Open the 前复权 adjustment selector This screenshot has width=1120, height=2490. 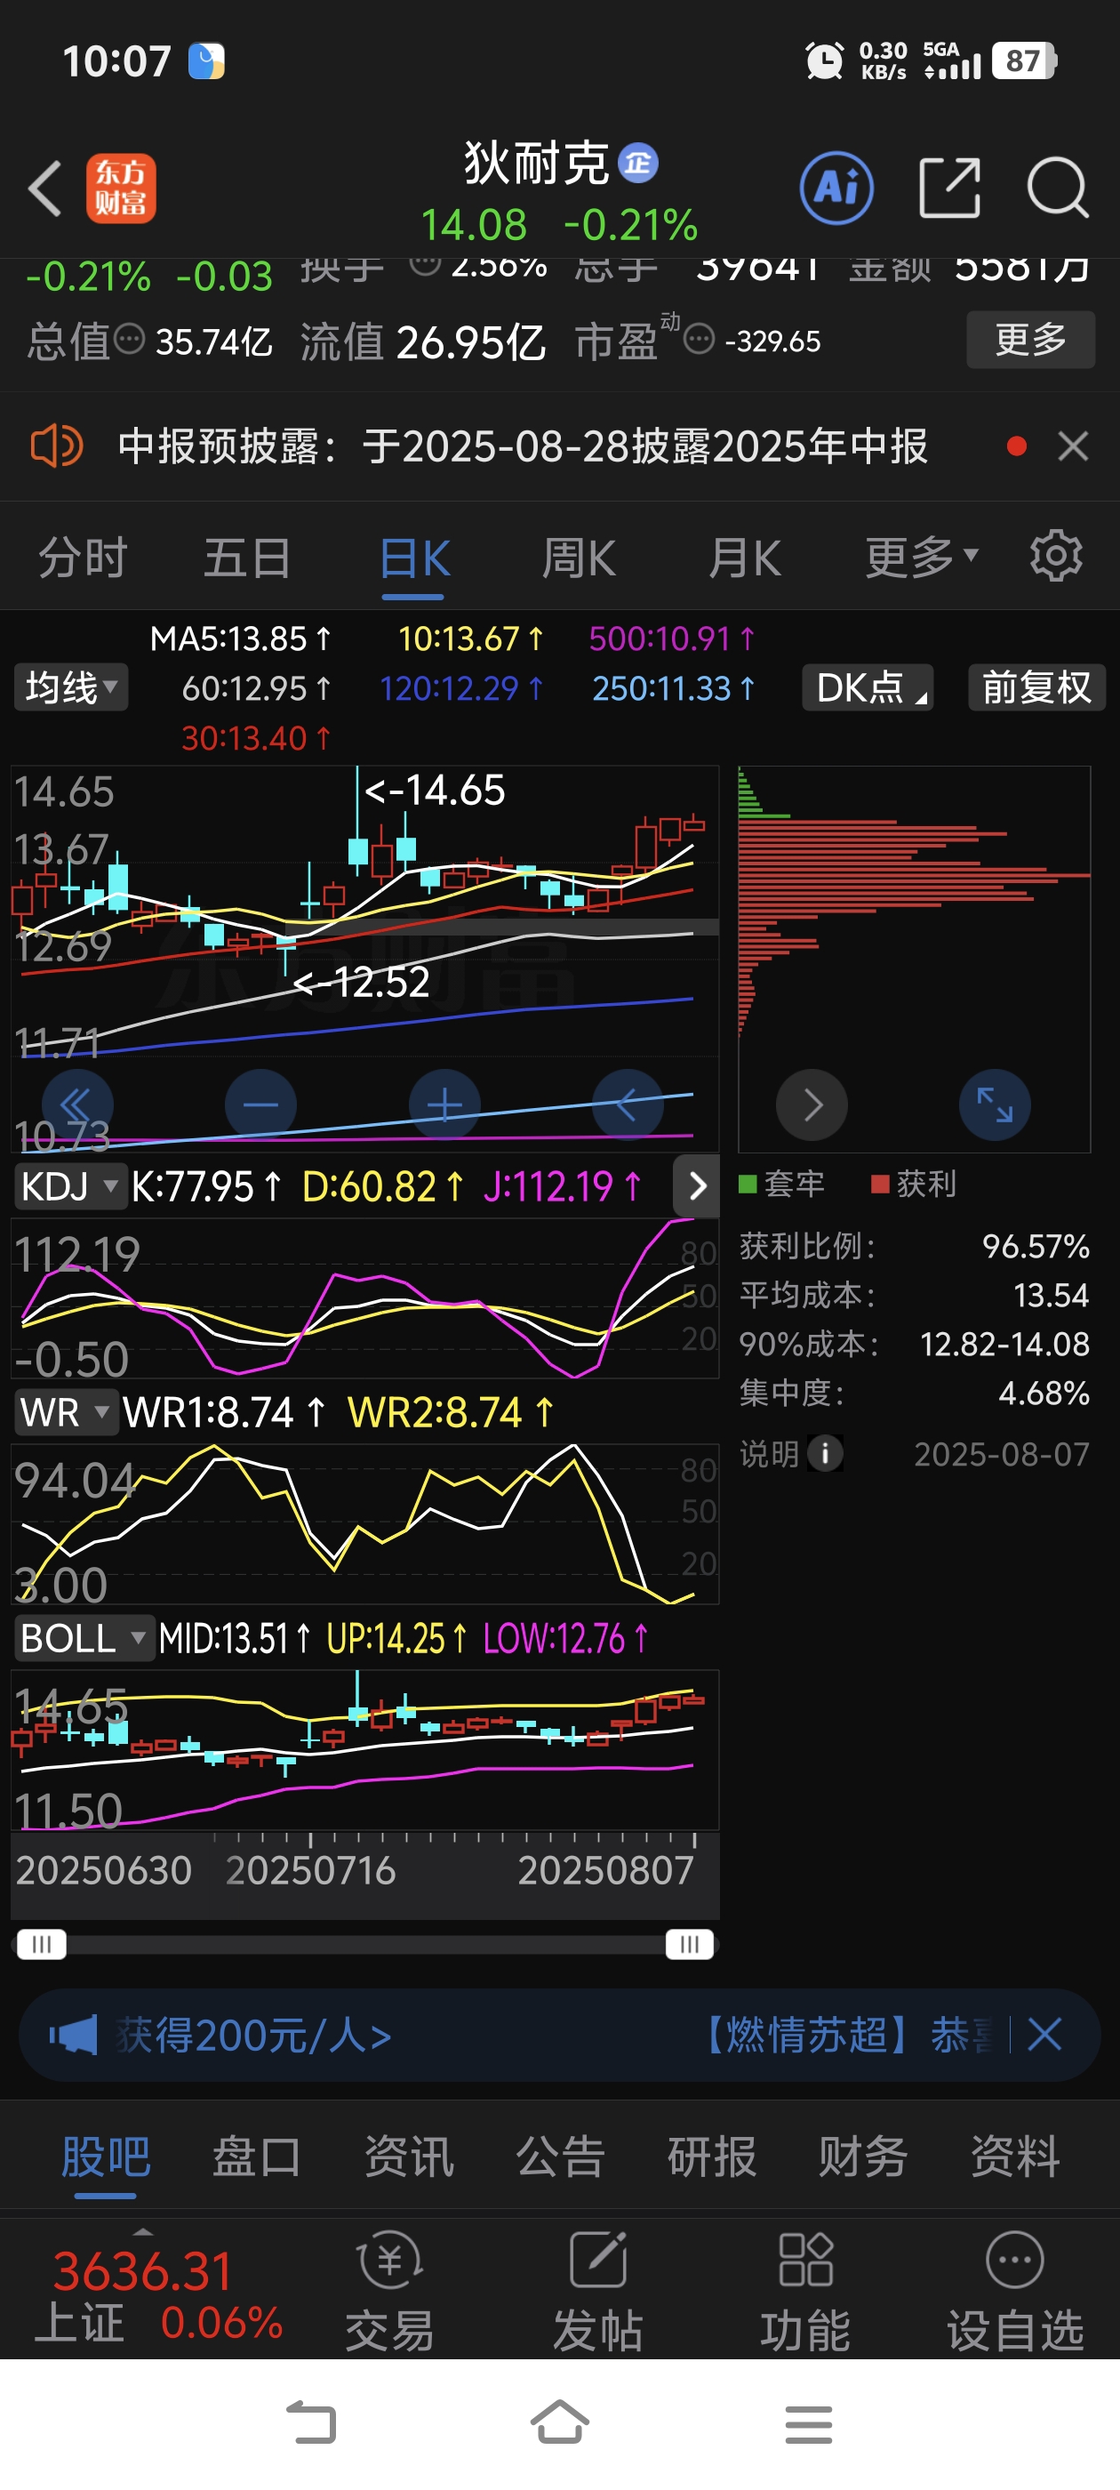tap(1037, 688)
